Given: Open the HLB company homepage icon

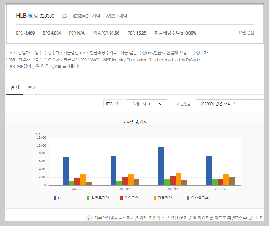Looking at the screenshot, I should pos(31,15).
